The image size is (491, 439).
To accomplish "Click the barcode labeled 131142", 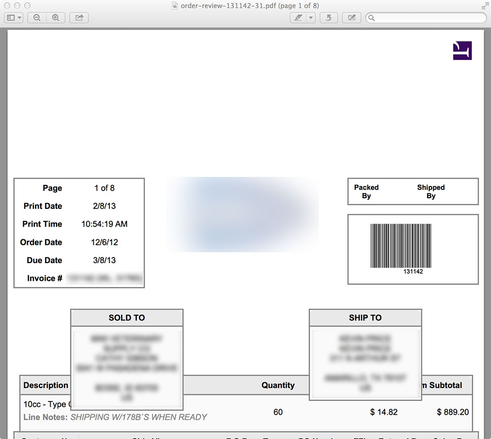I will (x=400, y=246).
